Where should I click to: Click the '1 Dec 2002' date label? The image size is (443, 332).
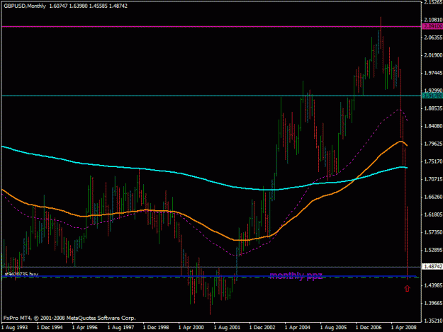click(x=262, y=327)
